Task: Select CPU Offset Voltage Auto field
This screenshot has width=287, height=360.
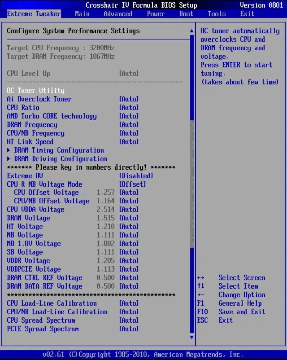Action: click(129, 193)
